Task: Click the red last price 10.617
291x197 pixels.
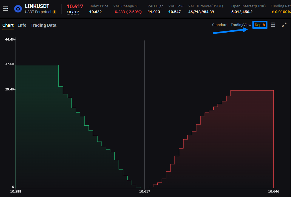Action: click(75, 6)
